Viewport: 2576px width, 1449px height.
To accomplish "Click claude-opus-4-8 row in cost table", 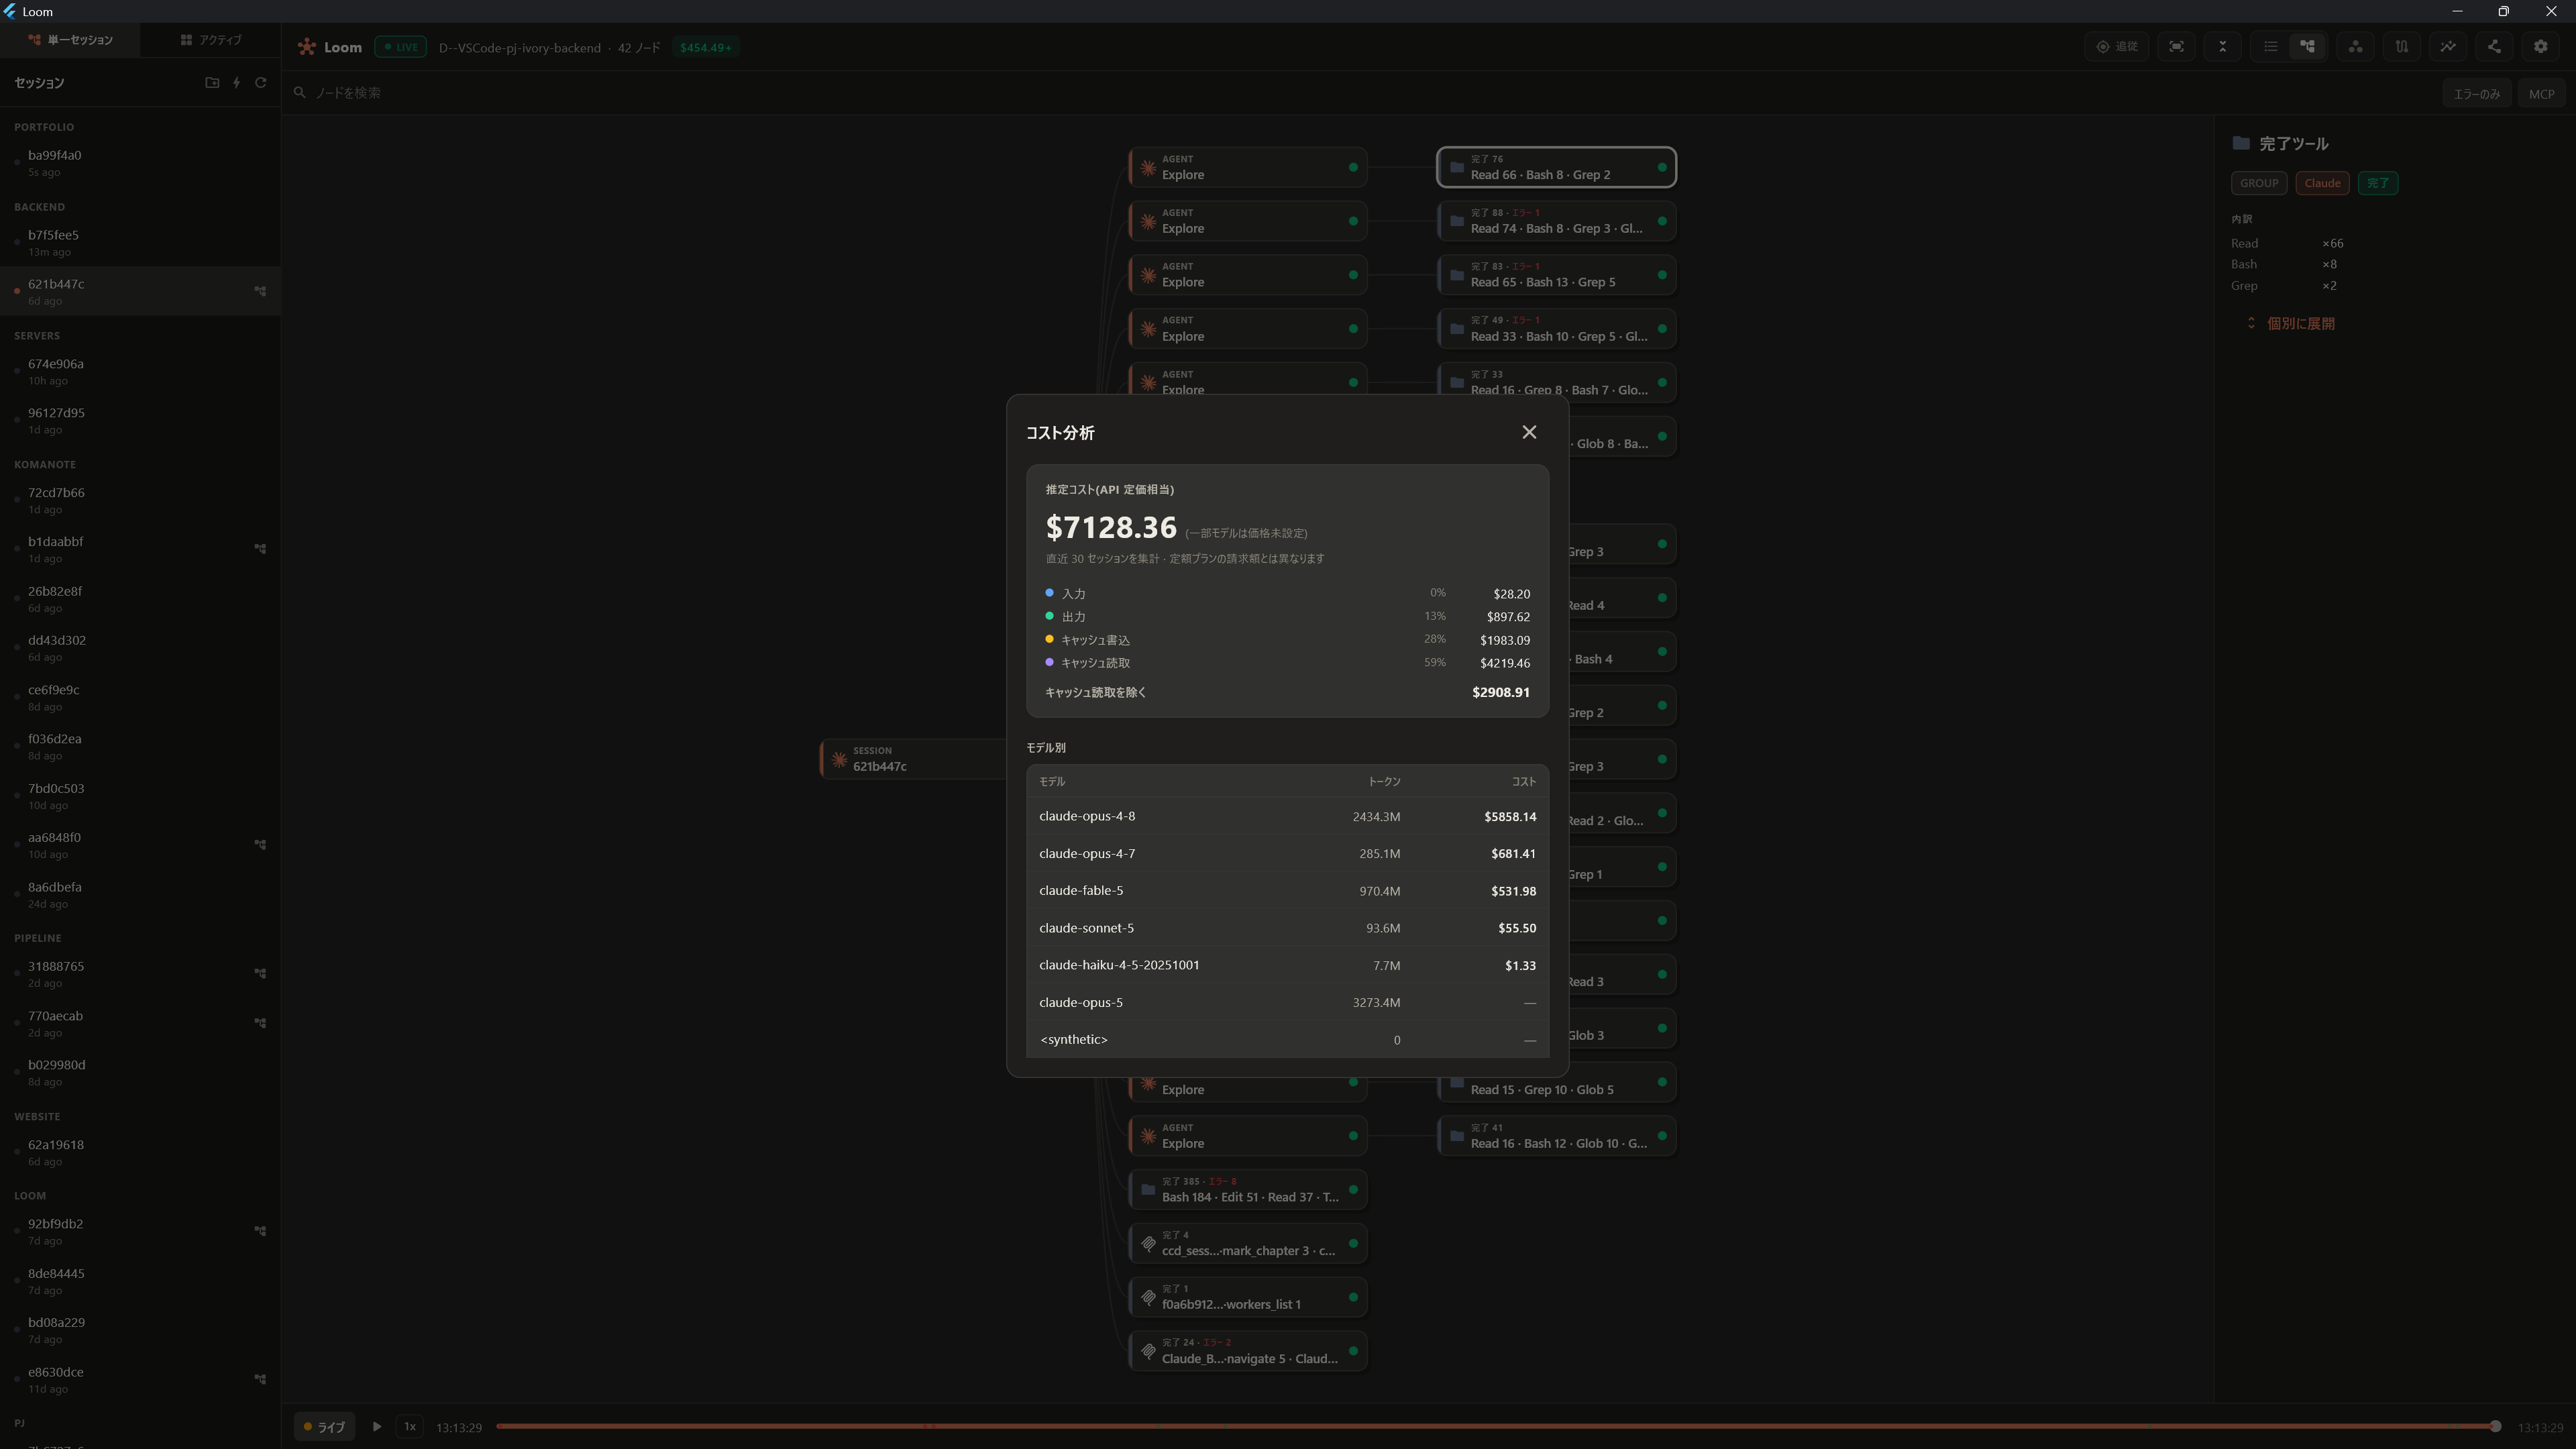I will coord(1287,817).
